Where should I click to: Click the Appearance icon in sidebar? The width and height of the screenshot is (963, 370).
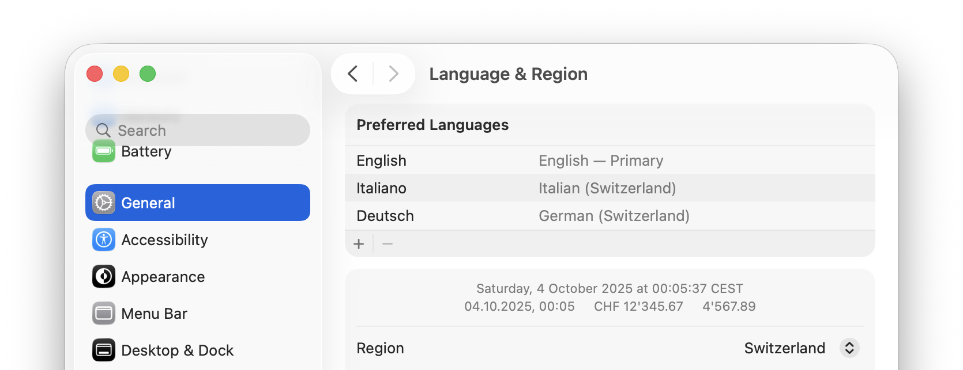(x=104, y=276)
